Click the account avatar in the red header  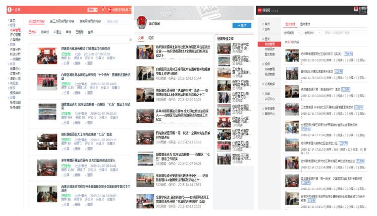coord(109,9)
